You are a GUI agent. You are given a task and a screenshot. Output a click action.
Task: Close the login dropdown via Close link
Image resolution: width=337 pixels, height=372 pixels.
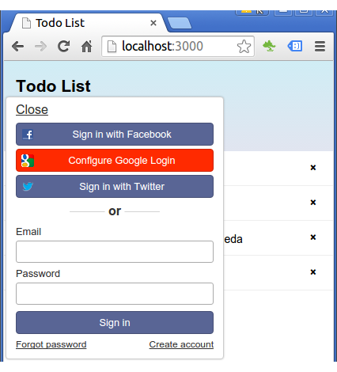coord(32,109)
